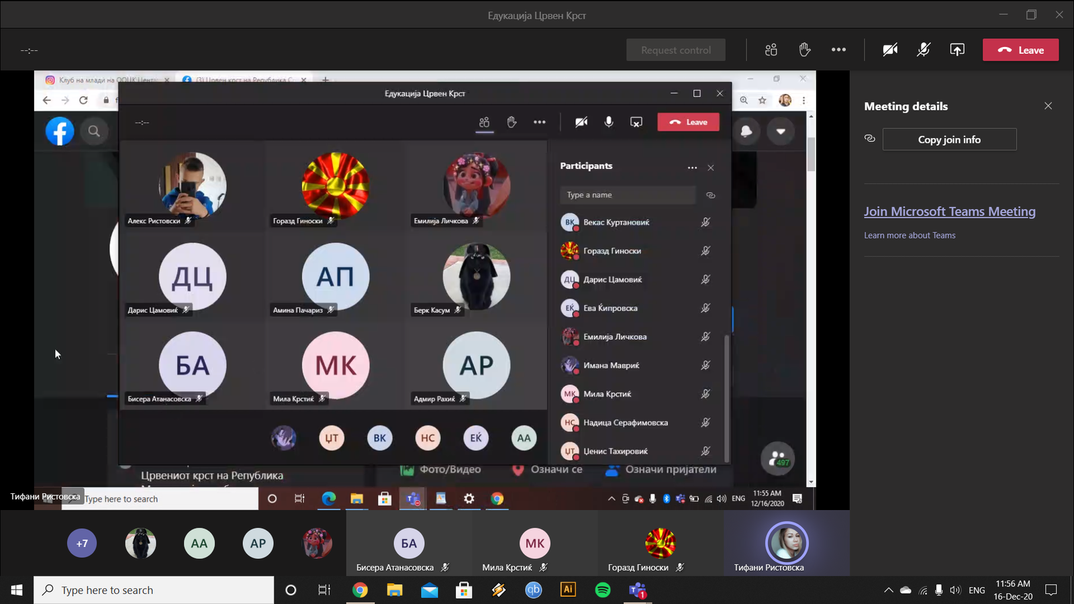Unmute the microphone in meeting toolbar
1074x604 pixels.
pyautogui.click(x=924, y=50)
